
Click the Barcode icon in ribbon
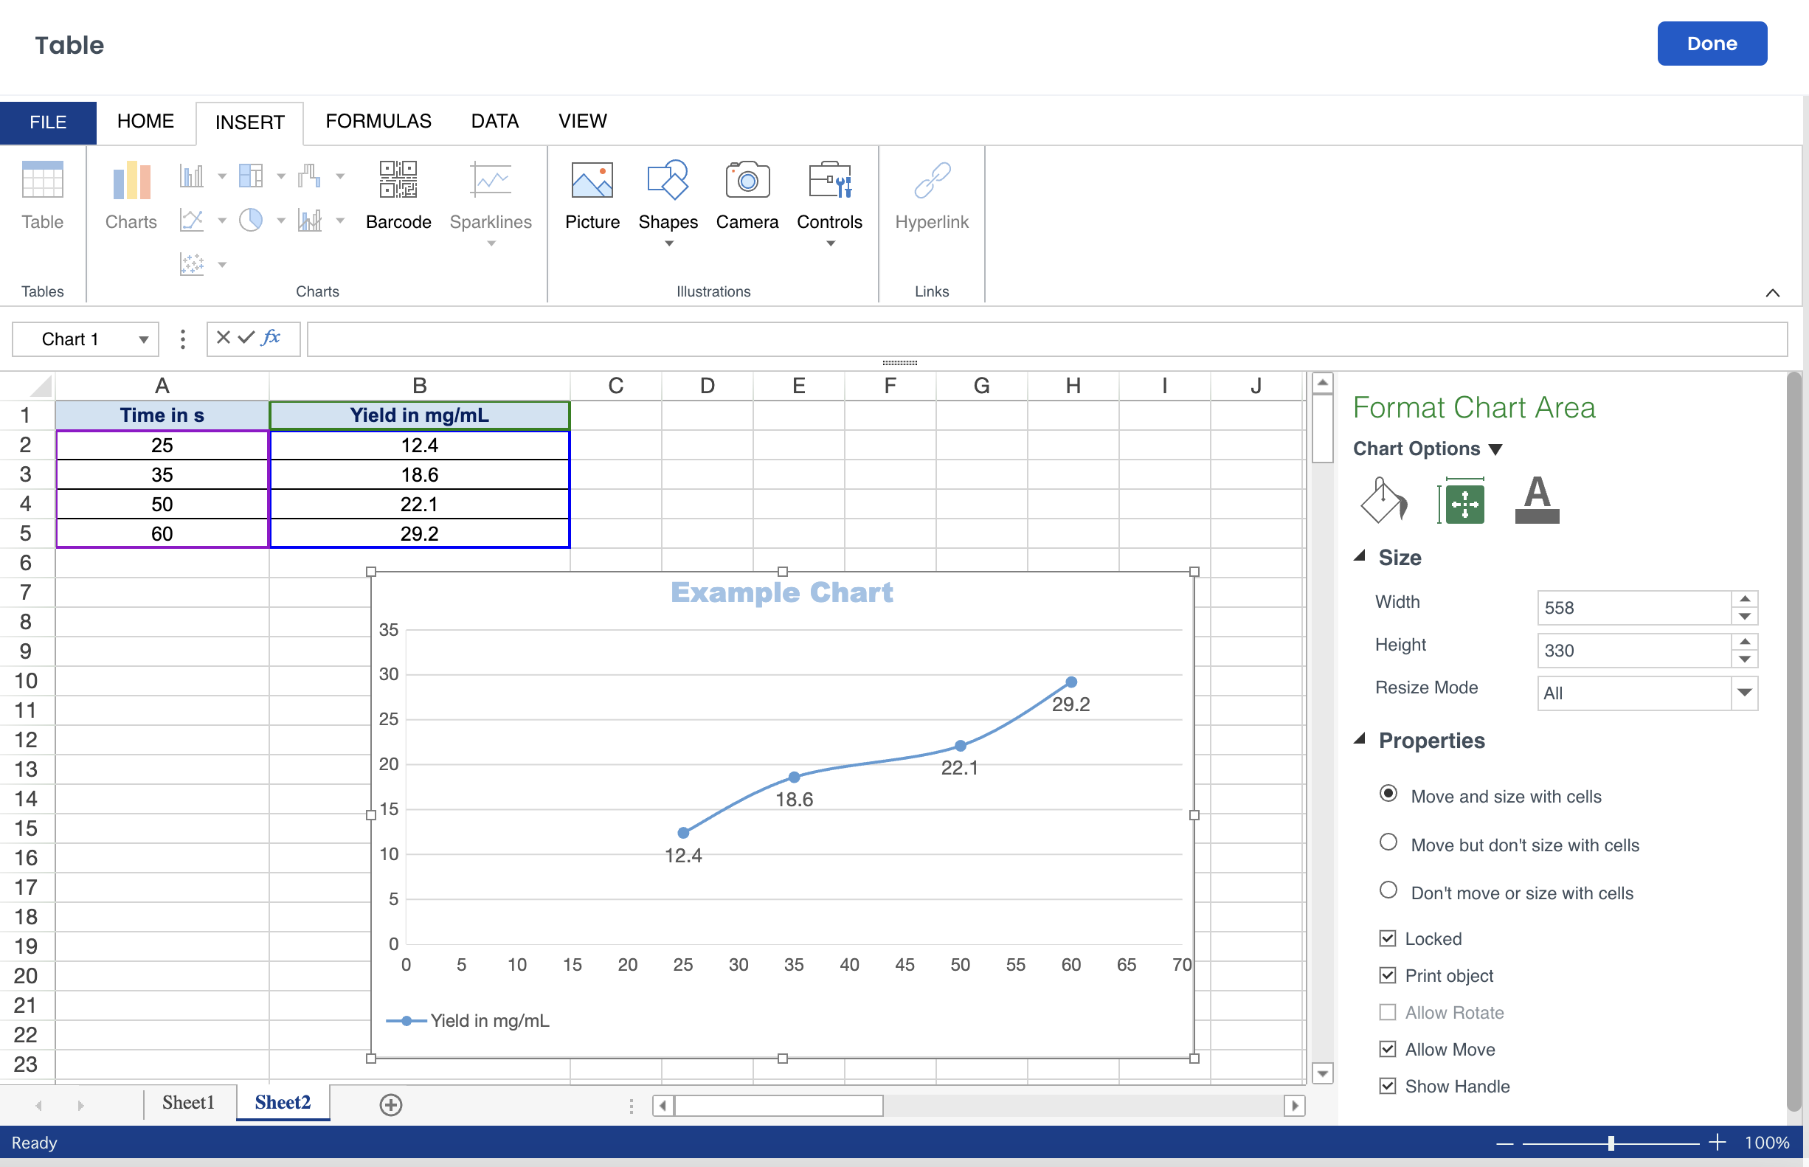pos(398,180)
